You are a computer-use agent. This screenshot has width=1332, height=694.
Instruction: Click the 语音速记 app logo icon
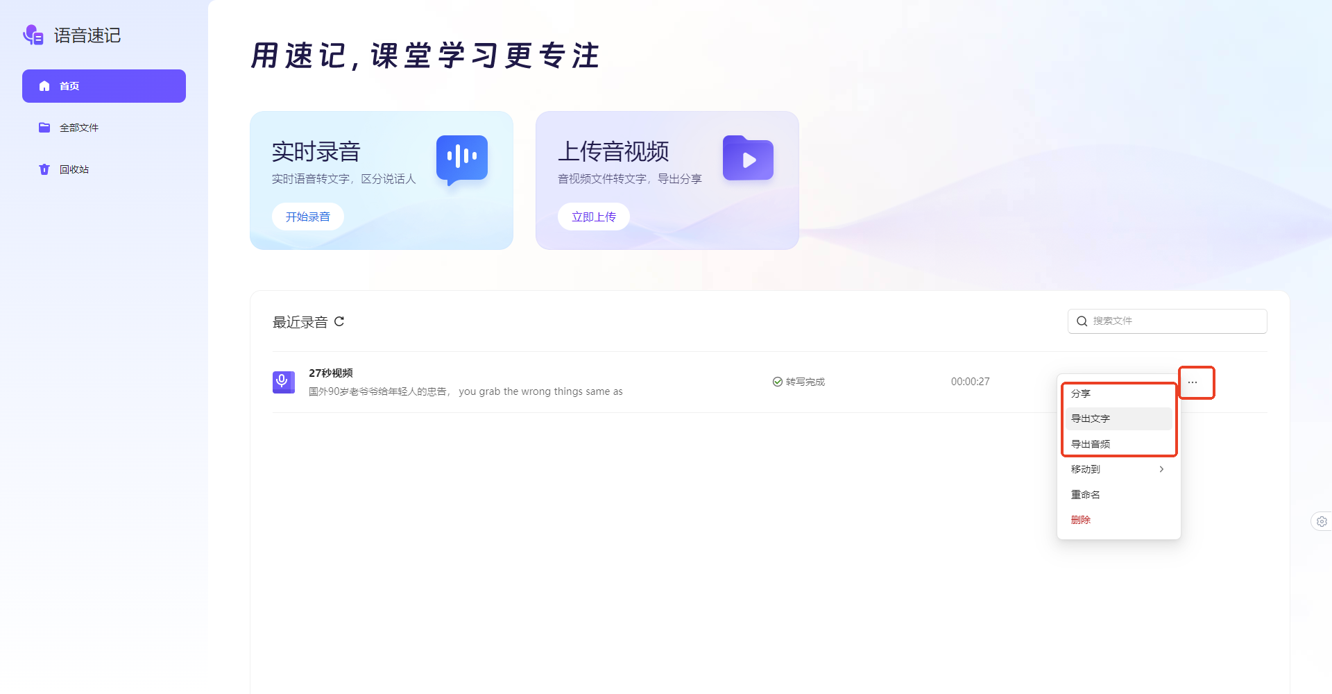click(x=33, y=35)
